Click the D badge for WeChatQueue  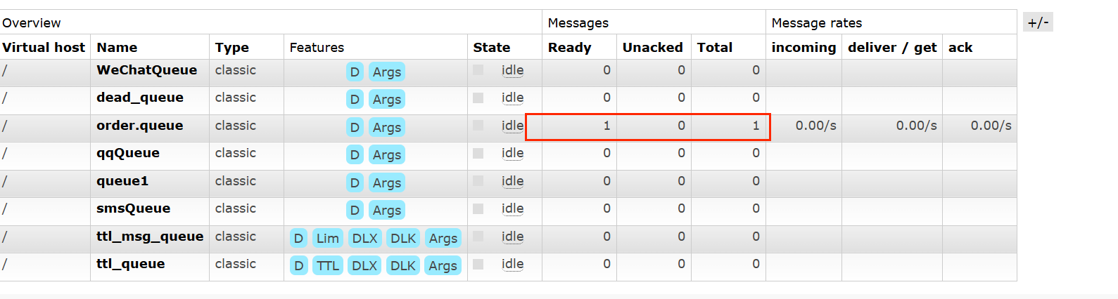355,72
